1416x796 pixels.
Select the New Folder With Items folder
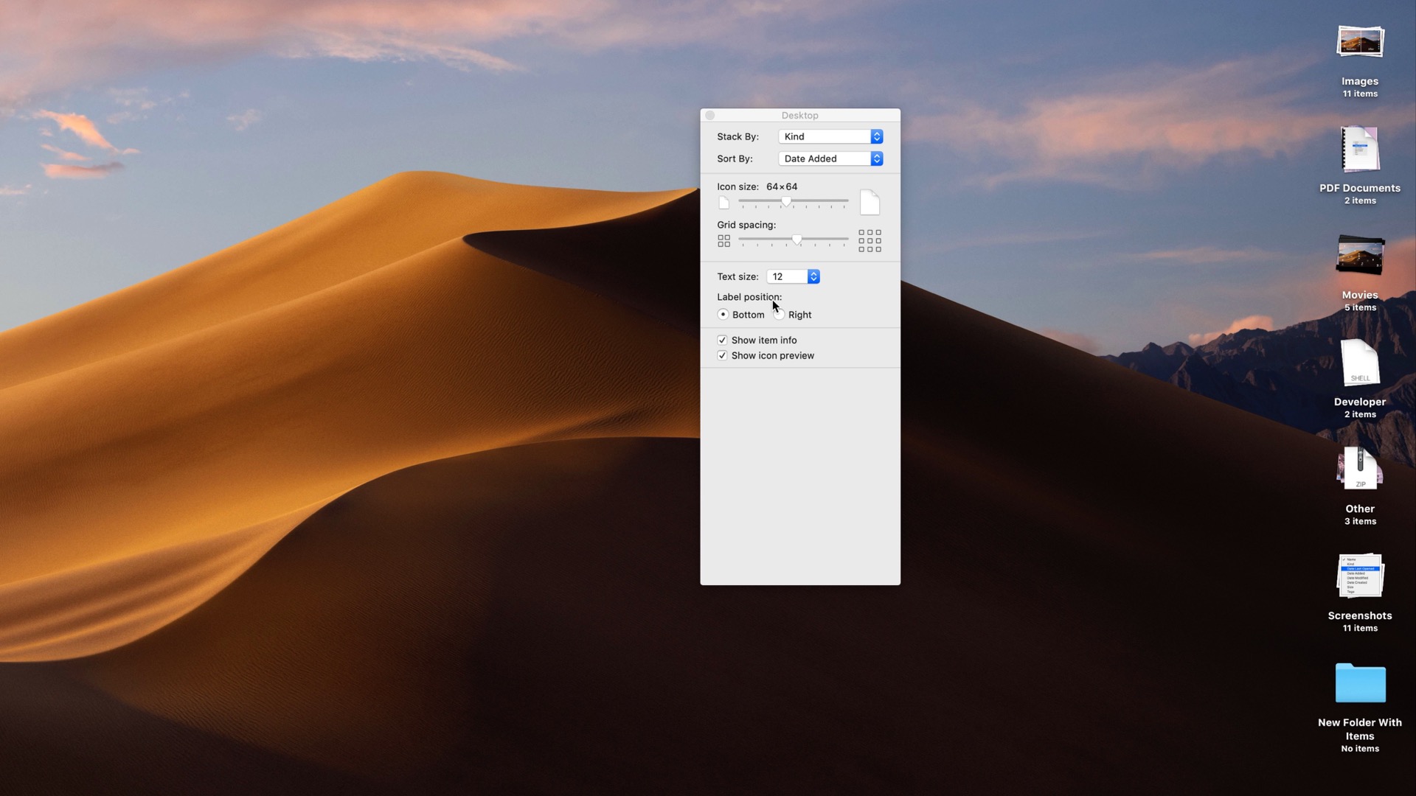coord(1359,683)
